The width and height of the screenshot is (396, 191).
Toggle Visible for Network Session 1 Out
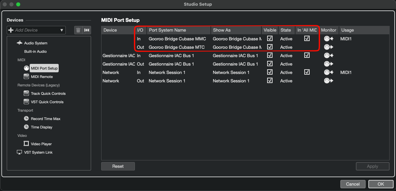tap(270, 80)
